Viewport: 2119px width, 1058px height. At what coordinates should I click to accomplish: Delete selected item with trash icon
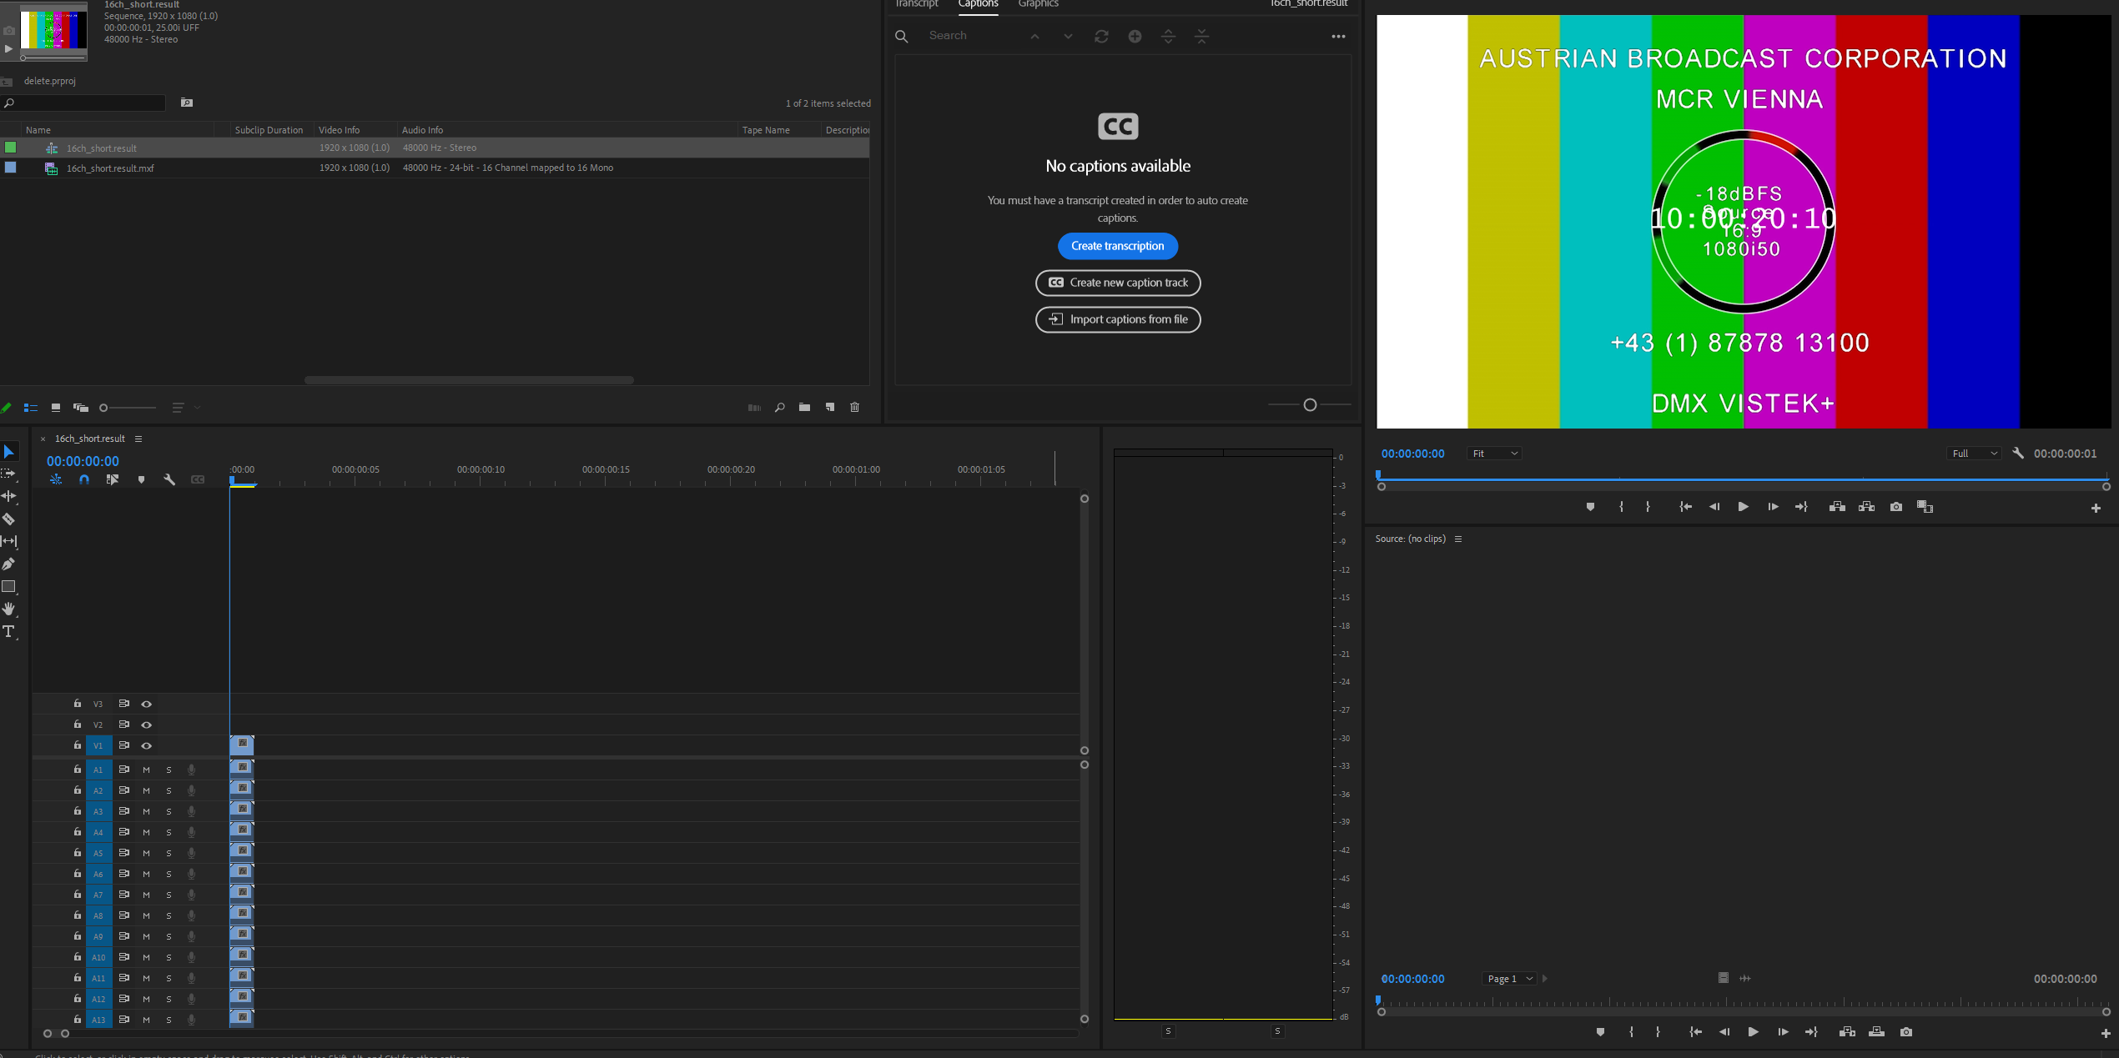pos(855,408)
